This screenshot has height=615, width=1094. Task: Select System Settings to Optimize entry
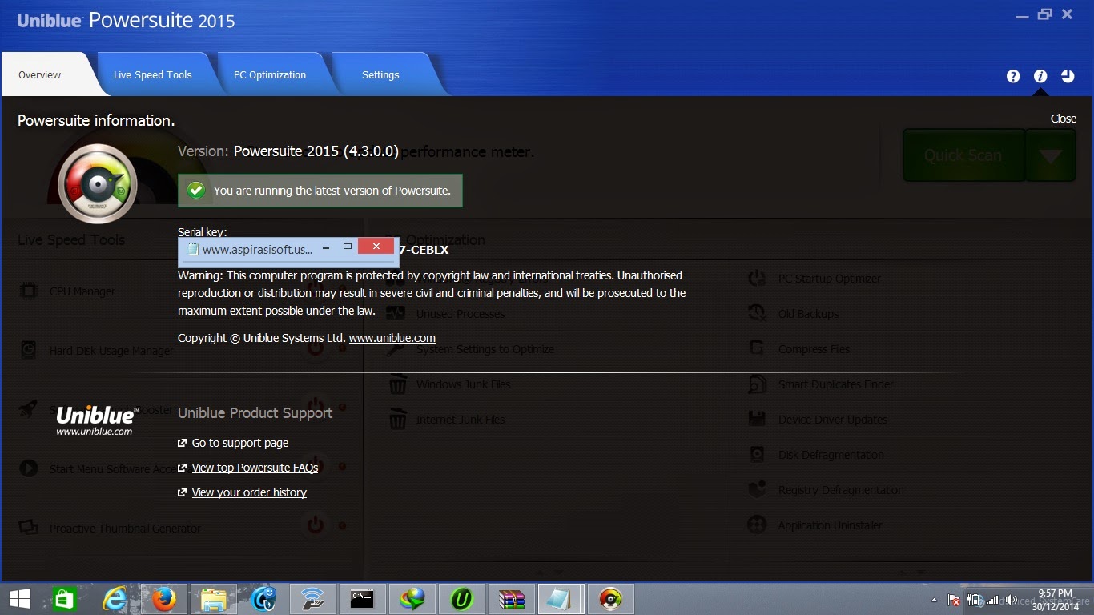pyautogui.click(x=485, y=349)
